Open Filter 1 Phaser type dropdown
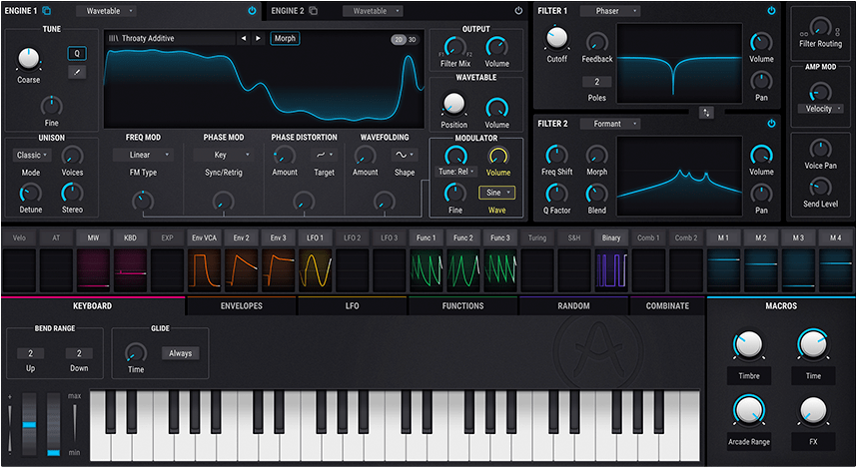856x467 pixels. [x=611, y=11]
